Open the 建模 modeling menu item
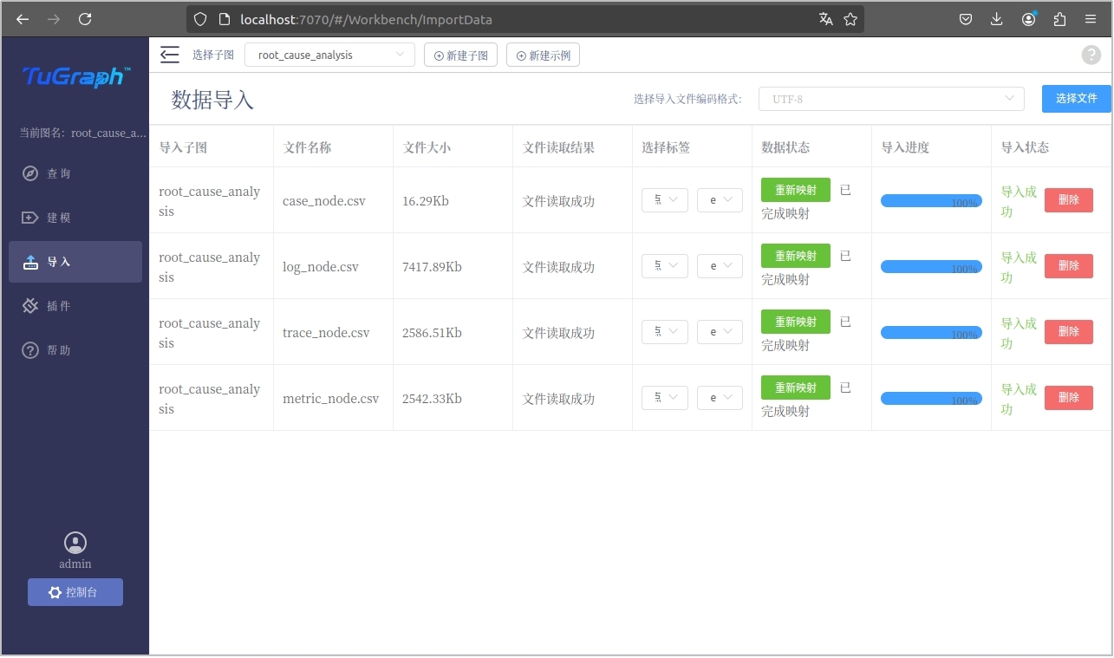 (x=59, y=218)
